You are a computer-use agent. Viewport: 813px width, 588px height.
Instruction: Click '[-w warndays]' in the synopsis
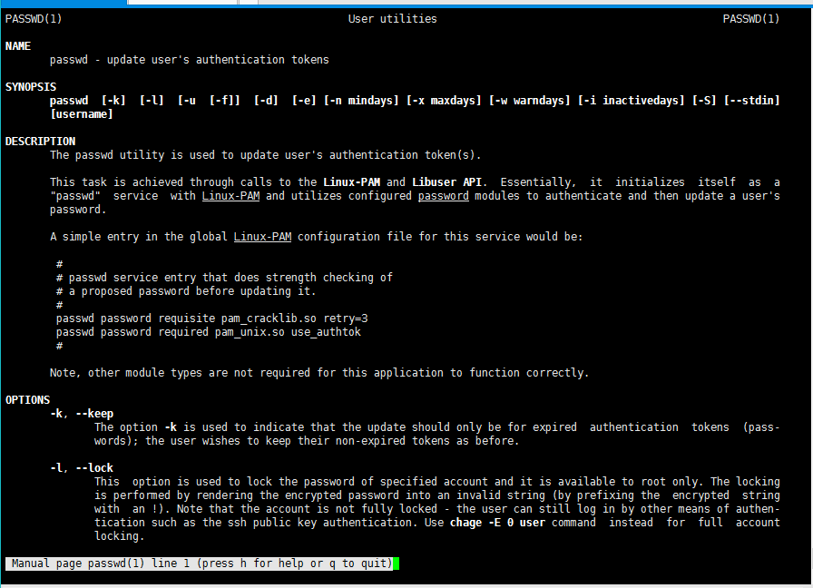coord(529,101)
